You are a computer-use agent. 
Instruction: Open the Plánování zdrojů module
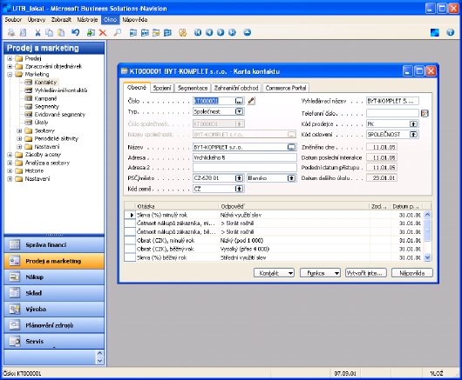[54, 325]
